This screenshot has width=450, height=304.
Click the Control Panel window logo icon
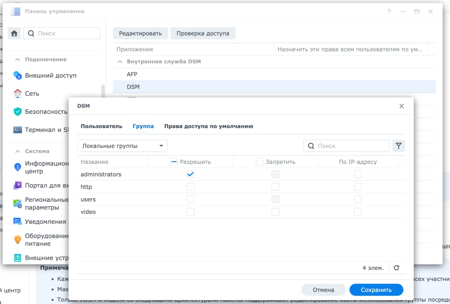(x=15, y=11)
